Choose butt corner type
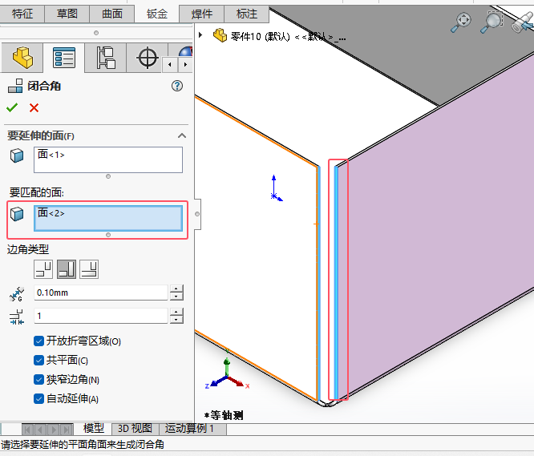This screenshot has width=534, height=456. (x=43, y=269)
